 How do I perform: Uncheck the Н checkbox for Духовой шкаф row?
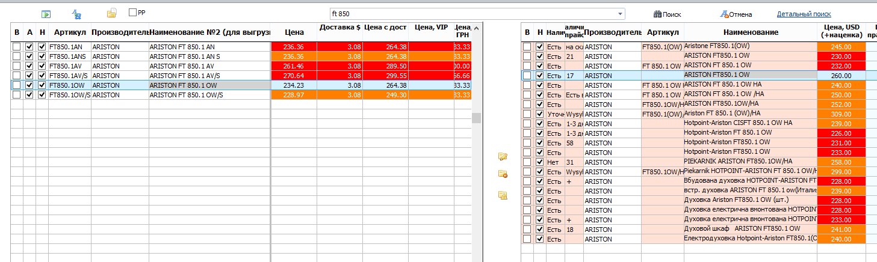coord(539,230)
